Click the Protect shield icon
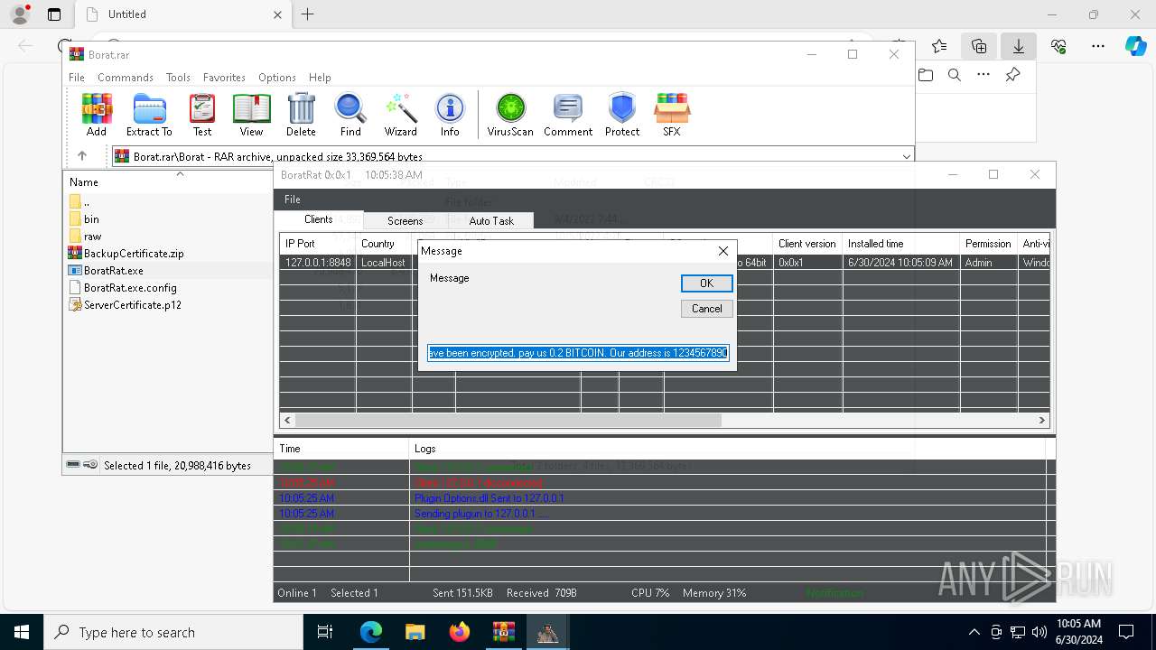 [622, 115]
